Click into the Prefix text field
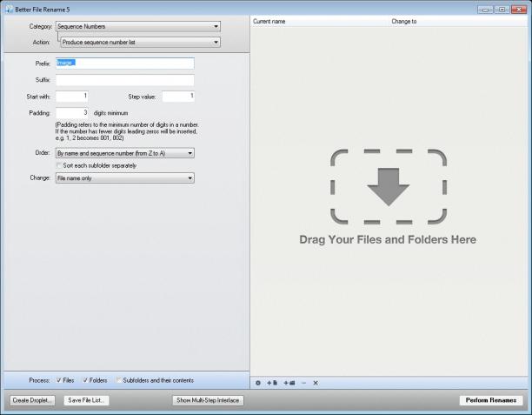This screenshot has height=415, width=532. [125, 64]
